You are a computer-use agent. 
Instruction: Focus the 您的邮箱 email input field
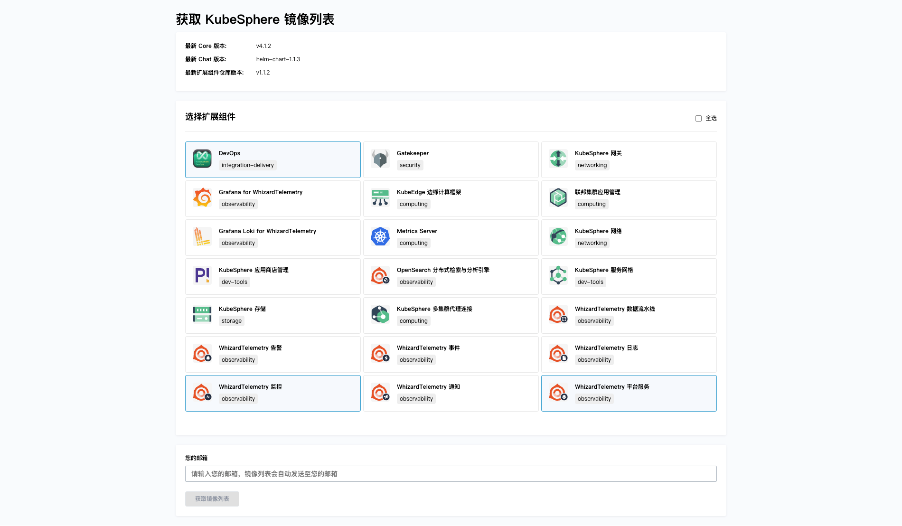(451, 474)
